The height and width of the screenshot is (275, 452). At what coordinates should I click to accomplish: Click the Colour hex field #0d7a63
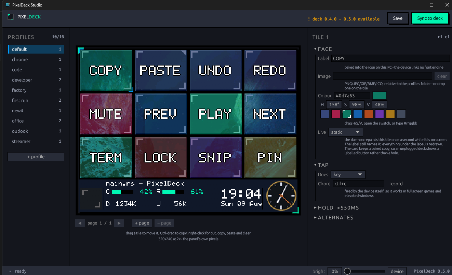pos(351,96)
